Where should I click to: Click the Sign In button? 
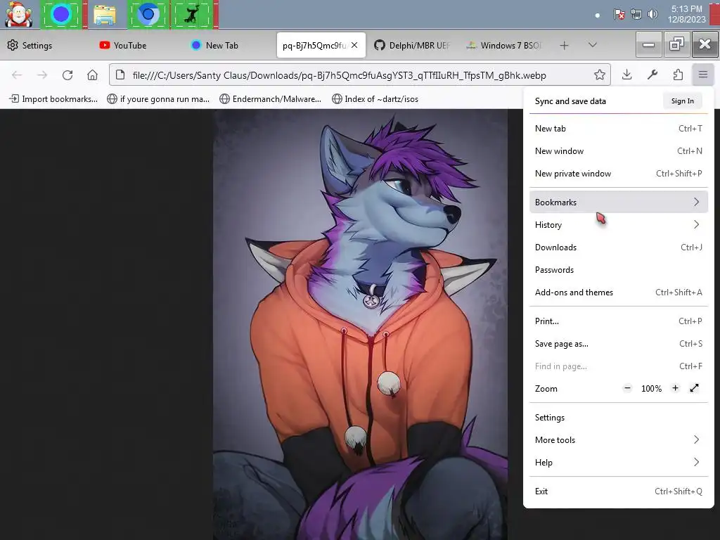[682, 101]
